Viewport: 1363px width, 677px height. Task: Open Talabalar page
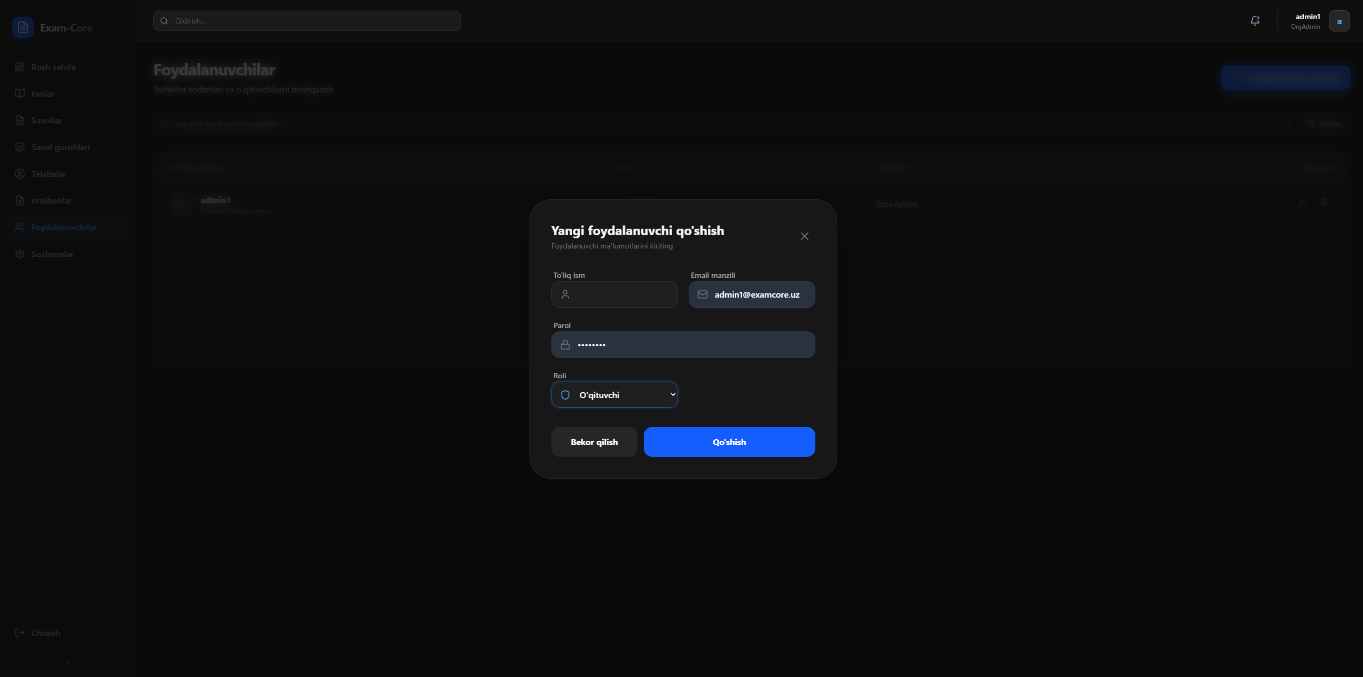click(48, 174)
